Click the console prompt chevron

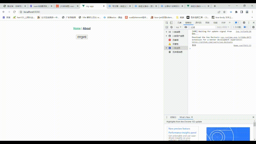click(x=190, y=49)
